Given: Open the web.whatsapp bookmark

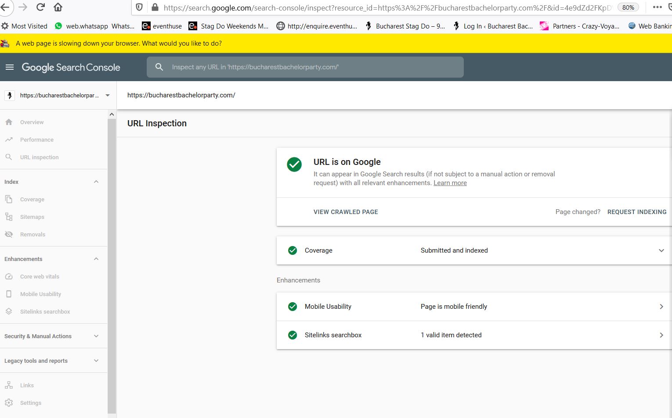Looking at the screenshot, I should click(x=94, y=26).
